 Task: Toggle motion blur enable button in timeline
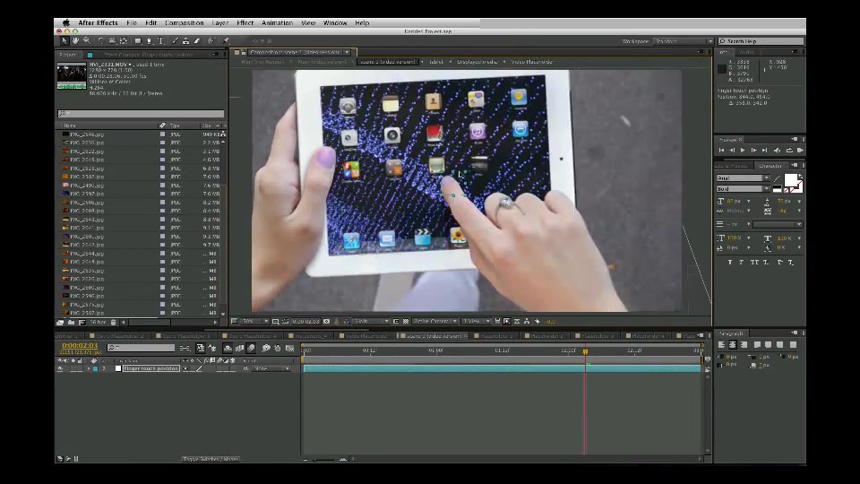(251, 348)
